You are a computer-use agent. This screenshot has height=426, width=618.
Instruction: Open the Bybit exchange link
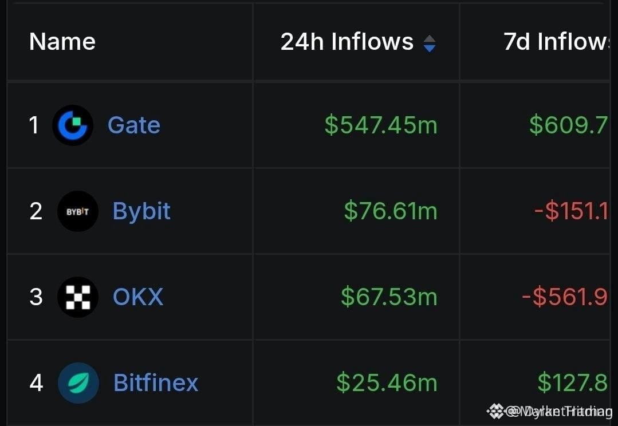(x=141, y=211)
